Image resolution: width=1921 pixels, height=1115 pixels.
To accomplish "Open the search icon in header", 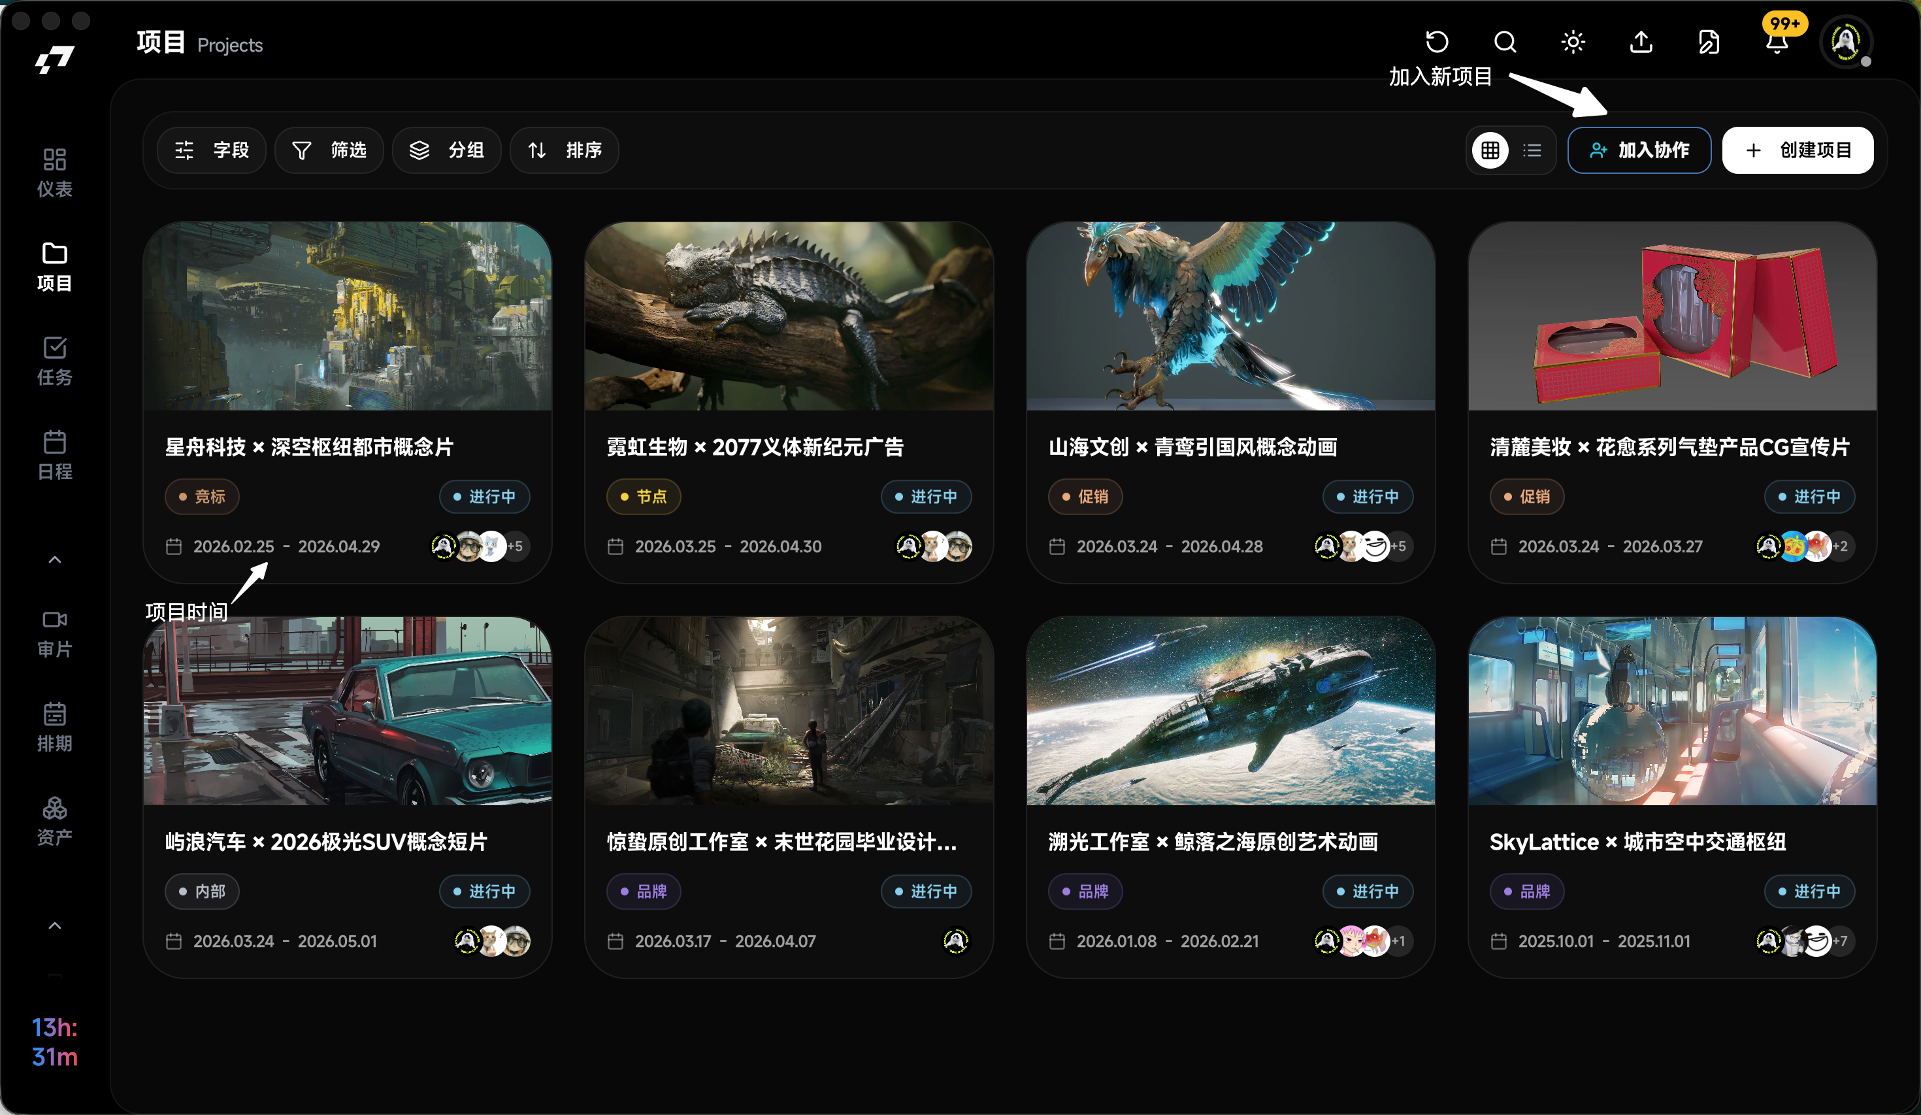I will [1505, 42].
